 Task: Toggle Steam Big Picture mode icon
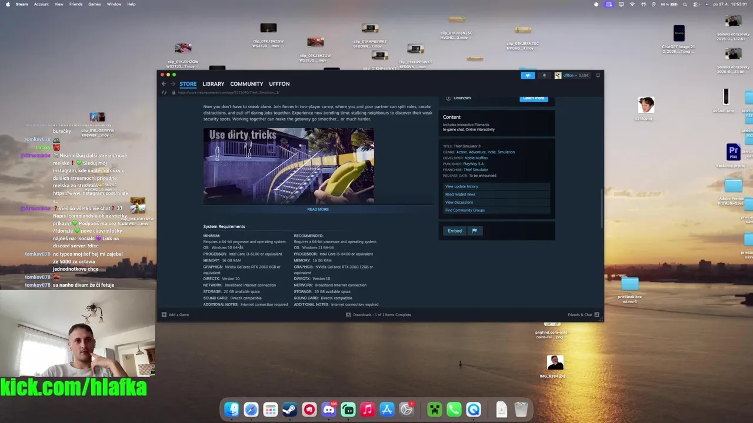coord(598,75)
